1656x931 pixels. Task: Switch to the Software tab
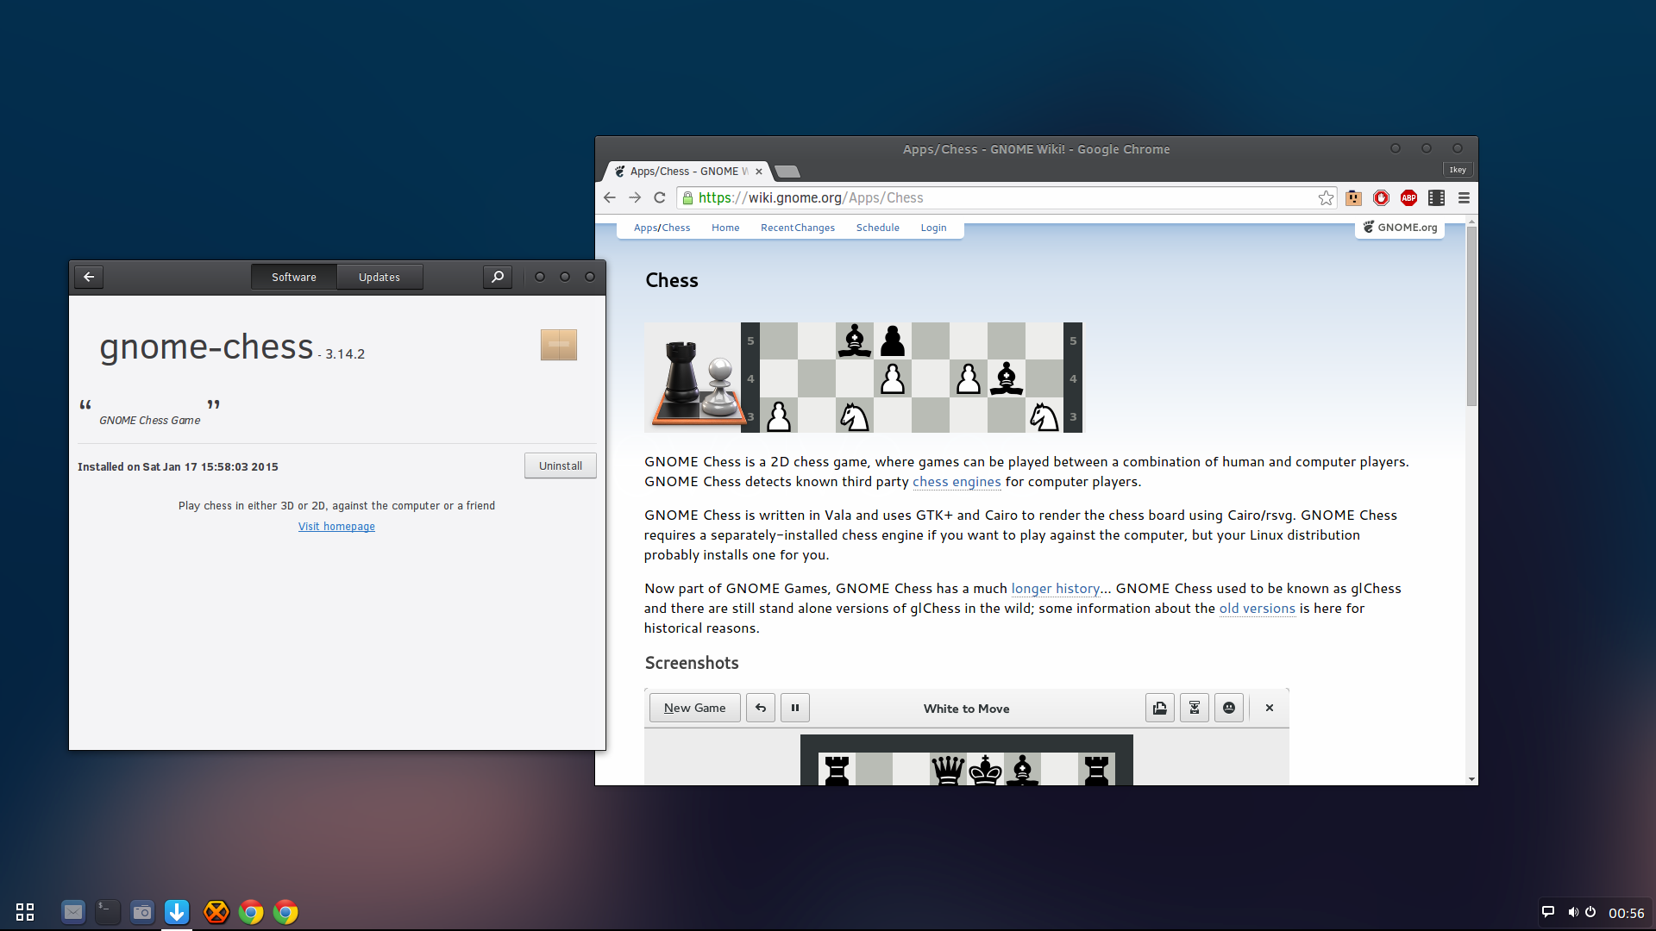coord(294,277)
